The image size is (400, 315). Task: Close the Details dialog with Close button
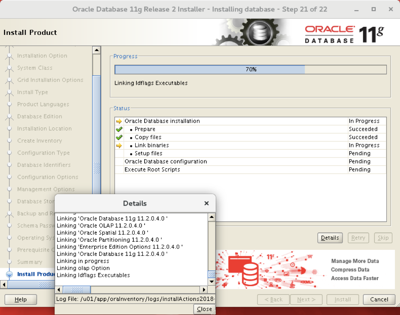204,309
